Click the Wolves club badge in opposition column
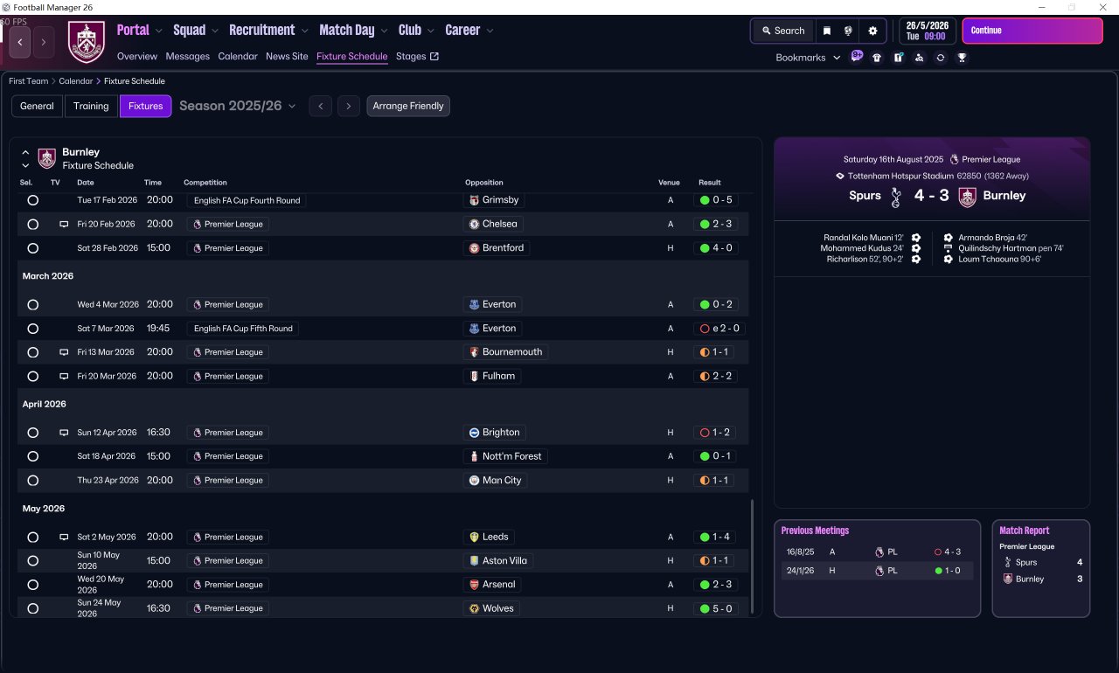The height and width of the screenshot is (673, 1119). (x=475, y=608)
